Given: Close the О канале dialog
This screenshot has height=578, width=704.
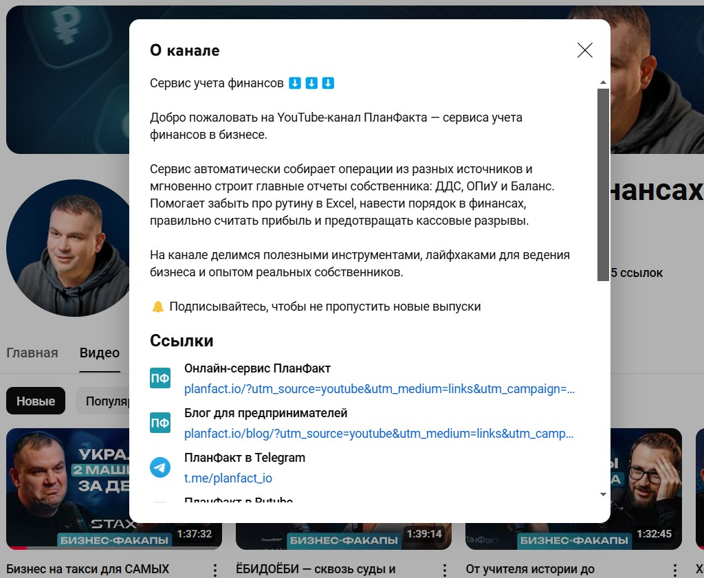Looking at the screenshot, I should click(584, 50).
